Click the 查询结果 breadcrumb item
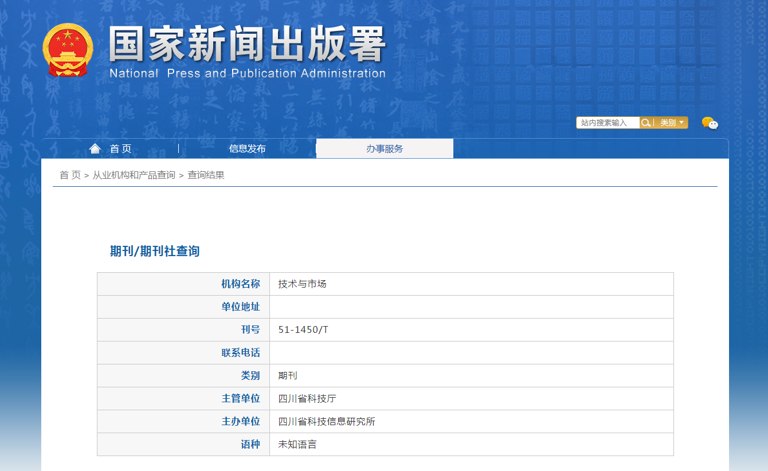This screenshot has width=768, height=471. (x=206, y=175)
